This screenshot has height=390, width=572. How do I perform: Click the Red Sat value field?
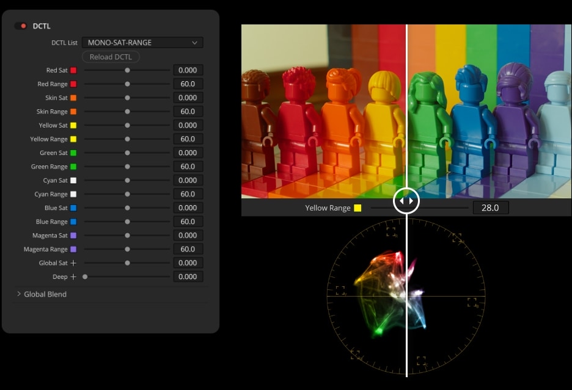pyautogui.click(x=188, y=70)
